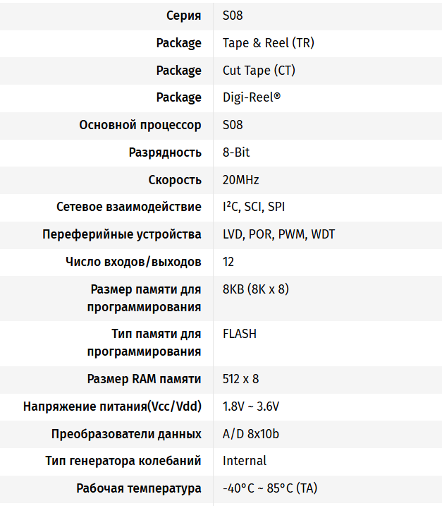Click the "Internal" oscillator type value

[245, 461]
